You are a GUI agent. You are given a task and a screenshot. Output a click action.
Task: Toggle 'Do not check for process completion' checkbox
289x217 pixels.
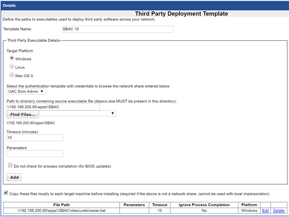(x=10, y=165)
